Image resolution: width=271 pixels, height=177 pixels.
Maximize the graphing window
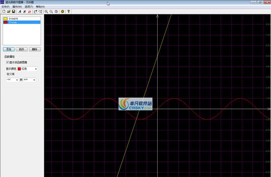tap(260, 2)
